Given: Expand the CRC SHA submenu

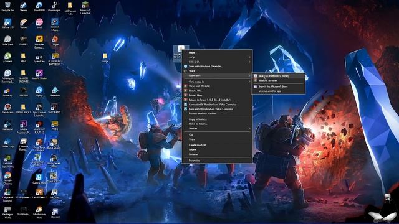Looking at the screenshot, I should click(218, 62).
